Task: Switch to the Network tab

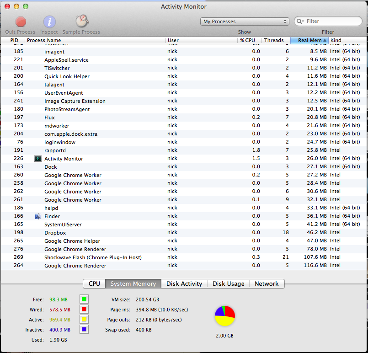Action: 267,283
